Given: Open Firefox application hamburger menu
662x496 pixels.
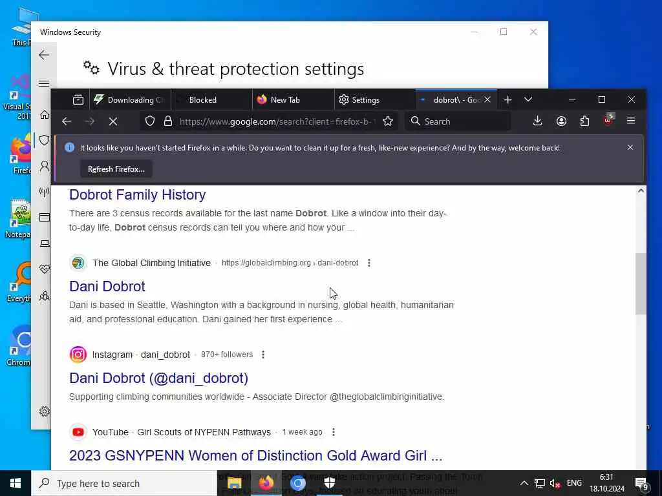Looking at the screenshot, I should point(631,121).
